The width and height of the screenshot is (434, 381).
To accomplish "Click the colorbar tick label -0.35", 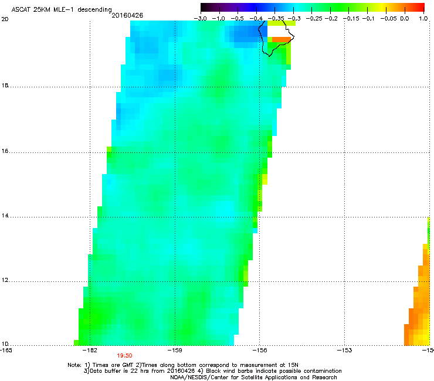I will [276, 19].
